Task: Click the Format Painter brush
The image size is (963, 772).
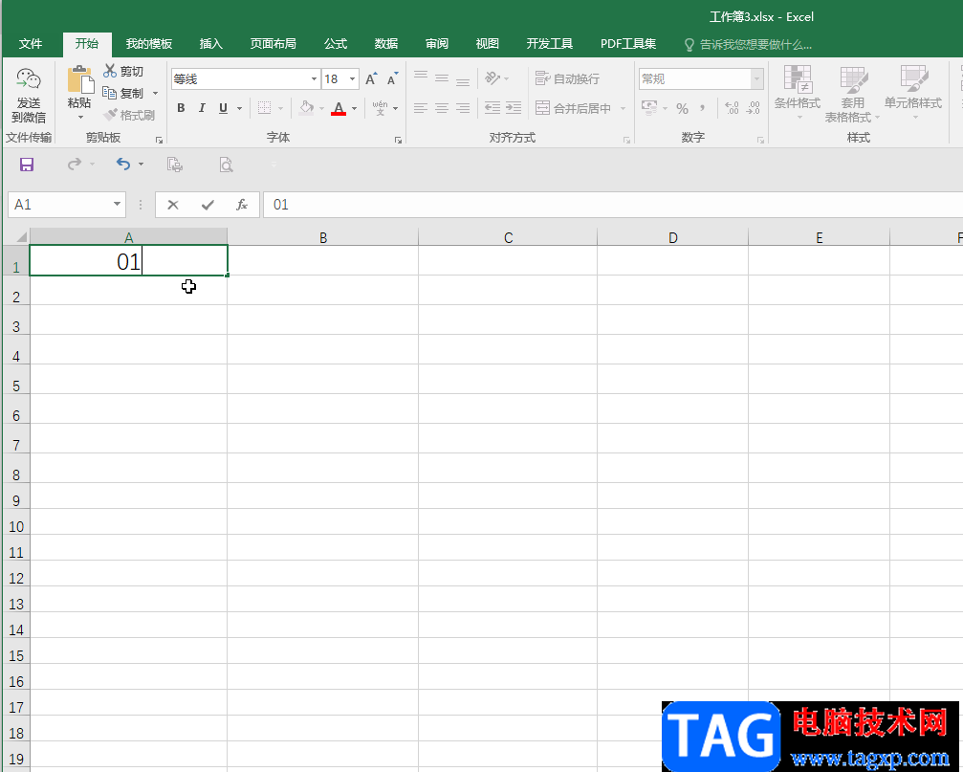Action: pos(129,115)
